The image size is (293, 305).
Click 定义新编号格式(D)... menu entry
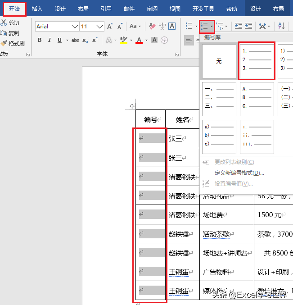239,173
